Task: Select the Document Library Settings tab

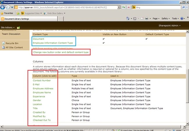Action: [x=29, y=19]
